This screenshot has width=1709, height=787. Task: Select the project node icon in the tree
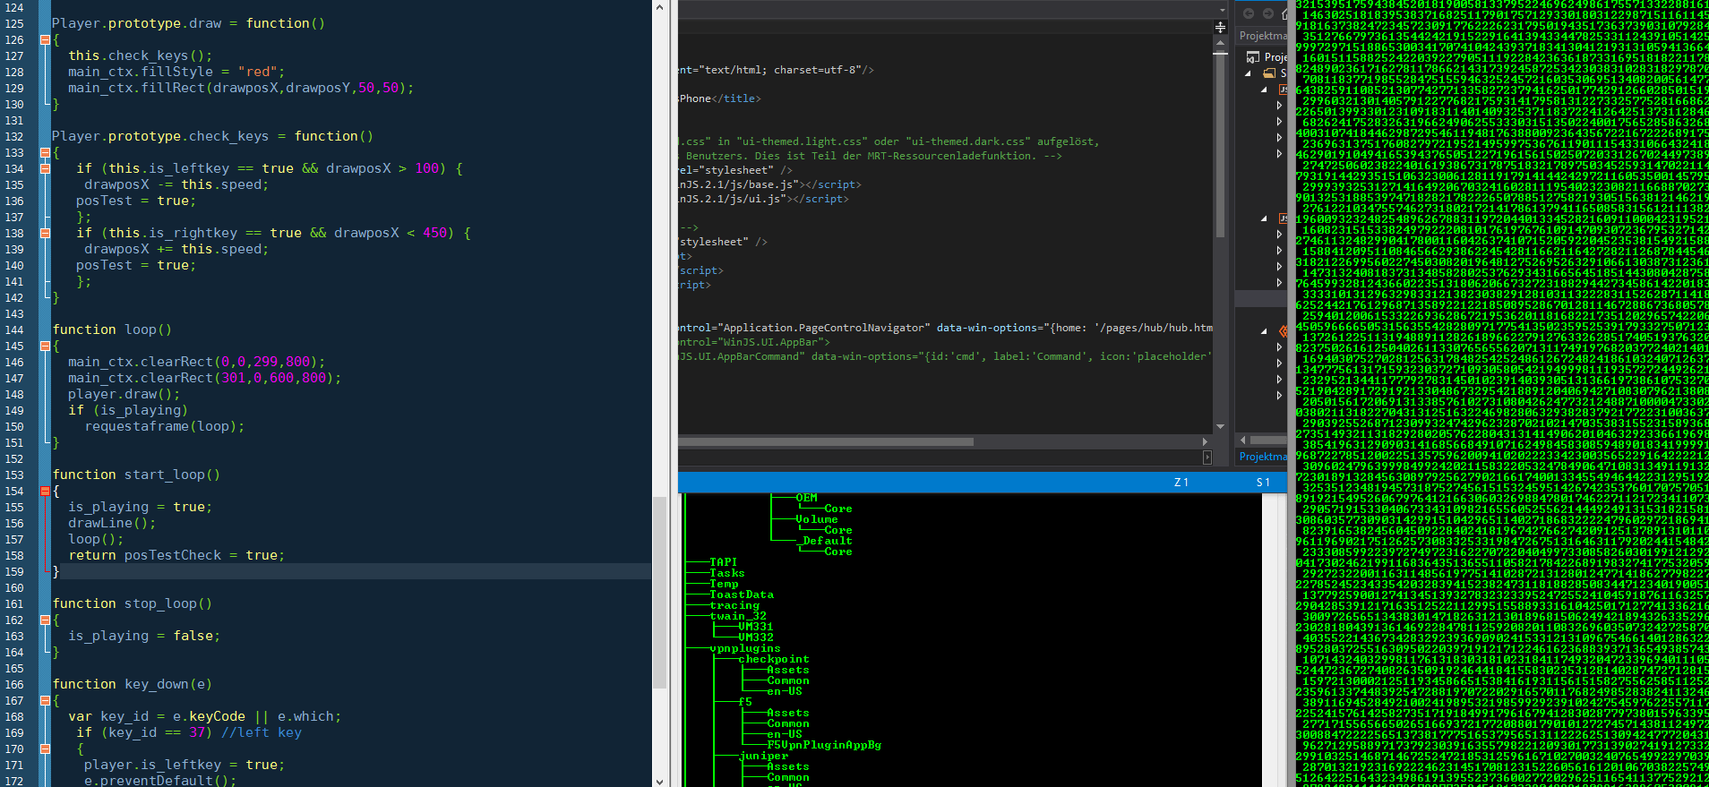click(1253, 57)
